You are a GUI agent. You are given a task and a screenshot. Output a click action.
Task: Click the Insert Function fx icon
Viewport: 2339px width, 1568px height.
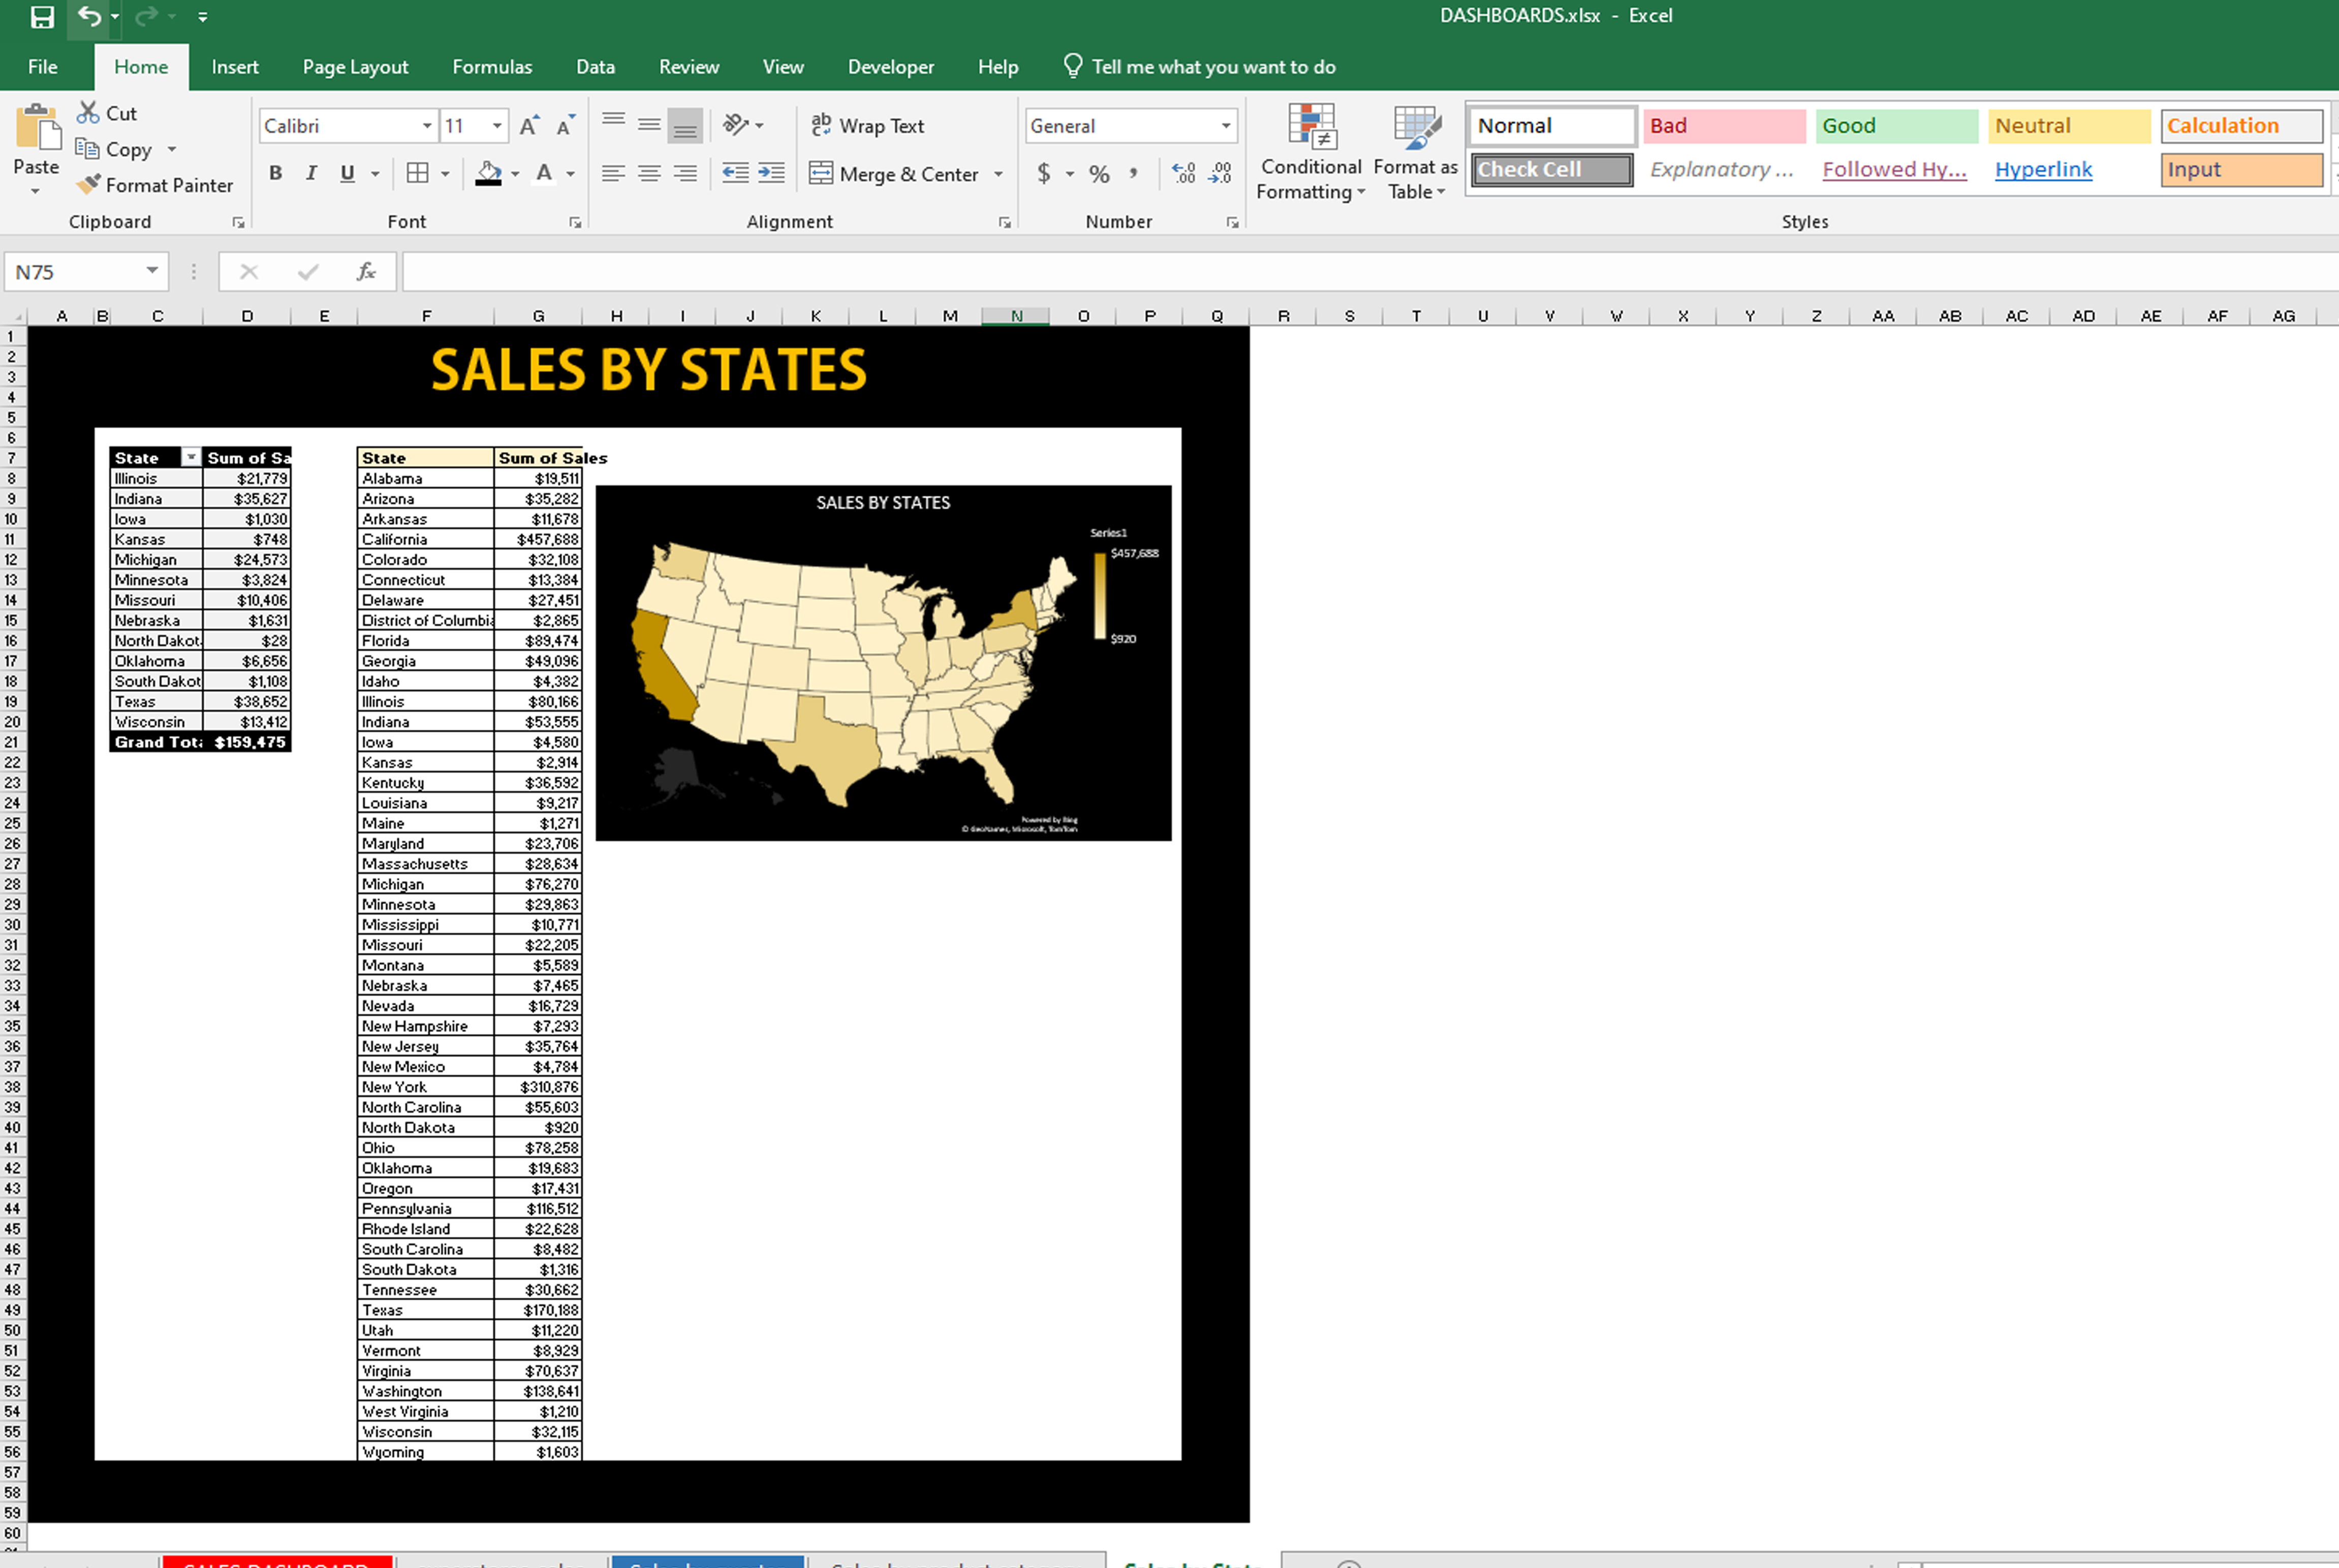pos(366,272)
